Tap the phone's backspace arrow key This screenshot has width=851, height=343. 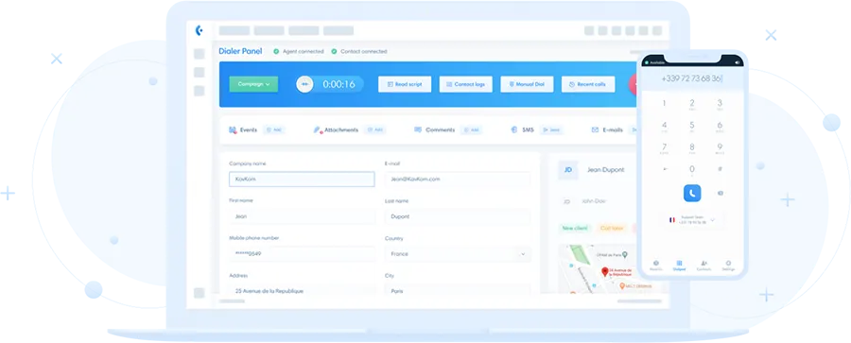665,169
